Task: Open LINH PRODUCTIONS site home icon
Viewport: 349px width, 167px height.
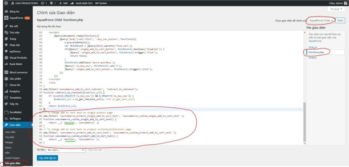Action: 13,3
